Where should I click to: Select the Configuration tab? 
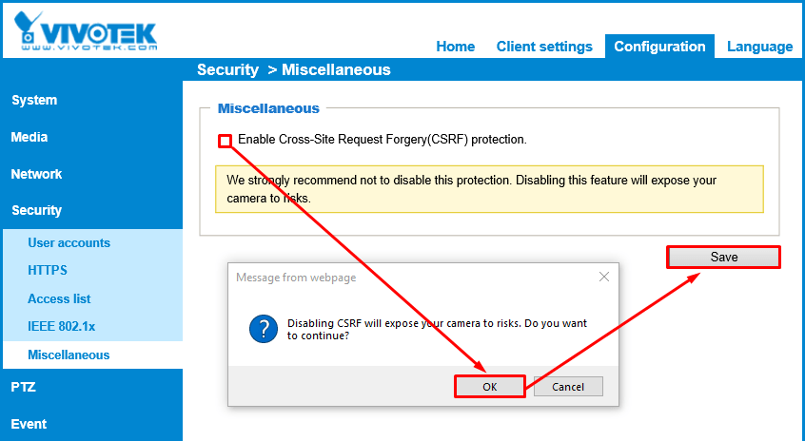click(x=660, y=47)
